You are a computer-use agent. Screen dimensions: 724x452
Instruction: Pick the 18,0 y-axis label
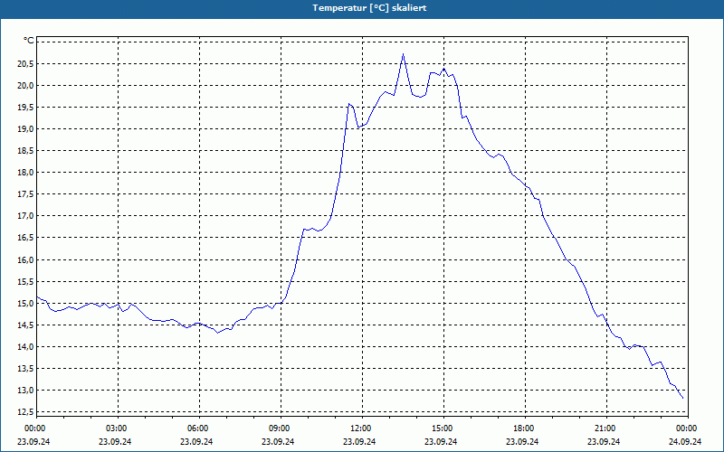pos(25,173)
